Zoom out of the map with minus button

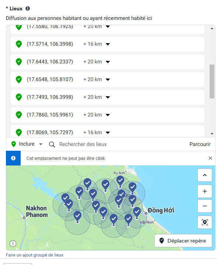click(205, 206)
